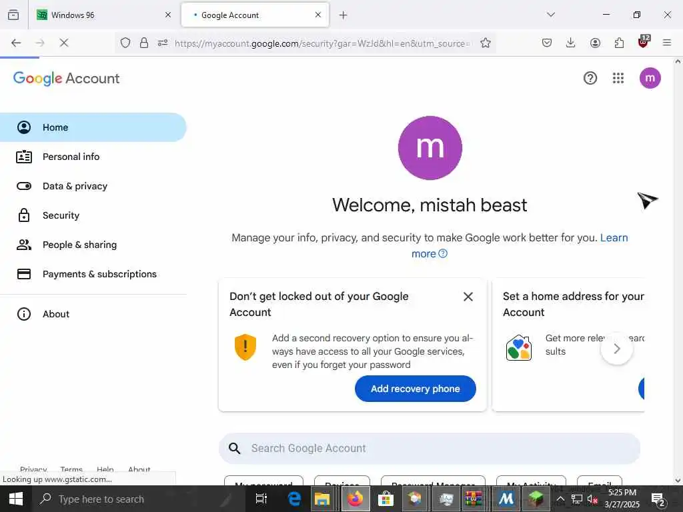Close the Windows 96 tab
This screenshot has height=512, width=683.
pos(167,15)
